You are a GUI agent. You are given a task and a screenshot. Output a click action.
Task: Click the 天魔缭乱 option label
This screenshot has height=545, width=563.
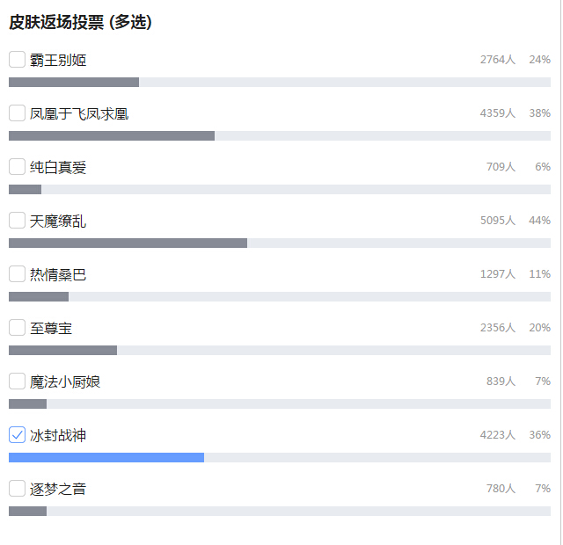[x=58, y=221]
